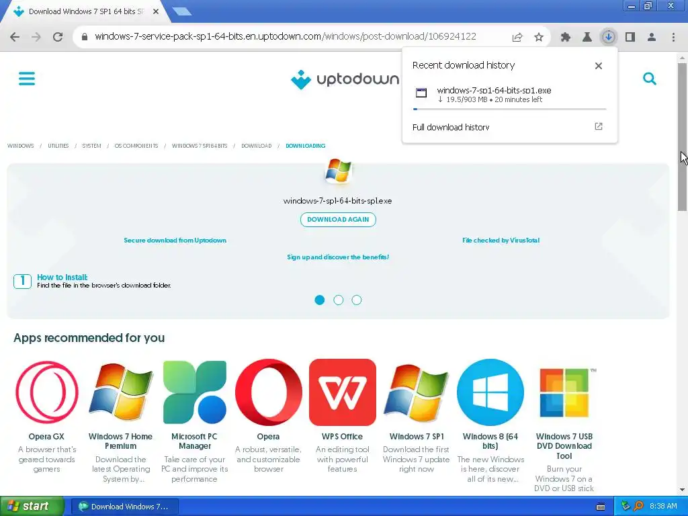Toggle the Downloads toolbar icon
Viewport: 688px width, 516px height.
[x=609, y=38]
